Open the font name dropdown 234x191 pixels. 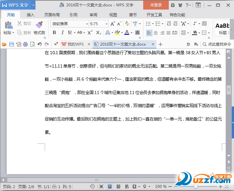87,24
